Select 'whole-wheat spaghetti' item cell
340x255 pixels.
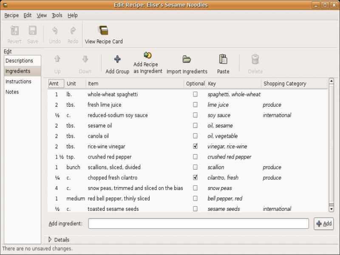[x=113, y=94]
